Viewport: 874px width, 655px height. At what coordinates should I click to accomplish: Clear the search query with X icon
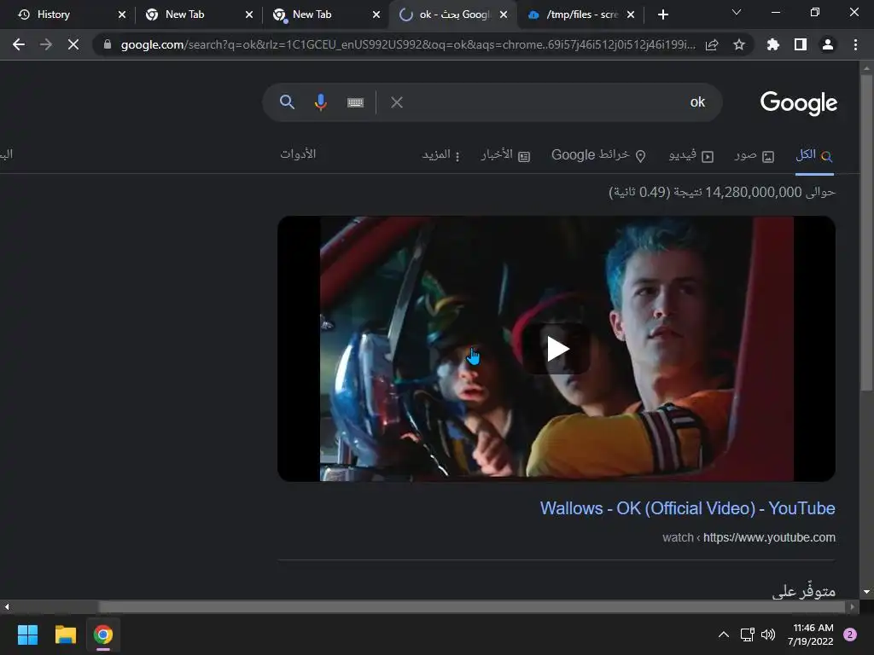pyautogui.click(x=396, y=102)
